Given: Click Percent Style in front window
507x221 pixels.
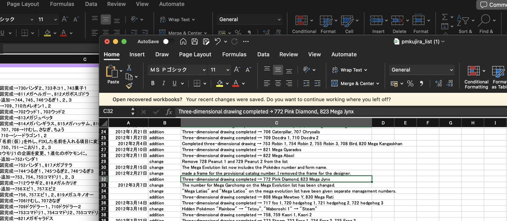Looking at the screenshot, I should point(410,83).
